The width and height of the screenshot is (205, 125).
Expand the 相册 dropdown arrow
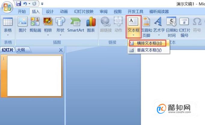48,35
